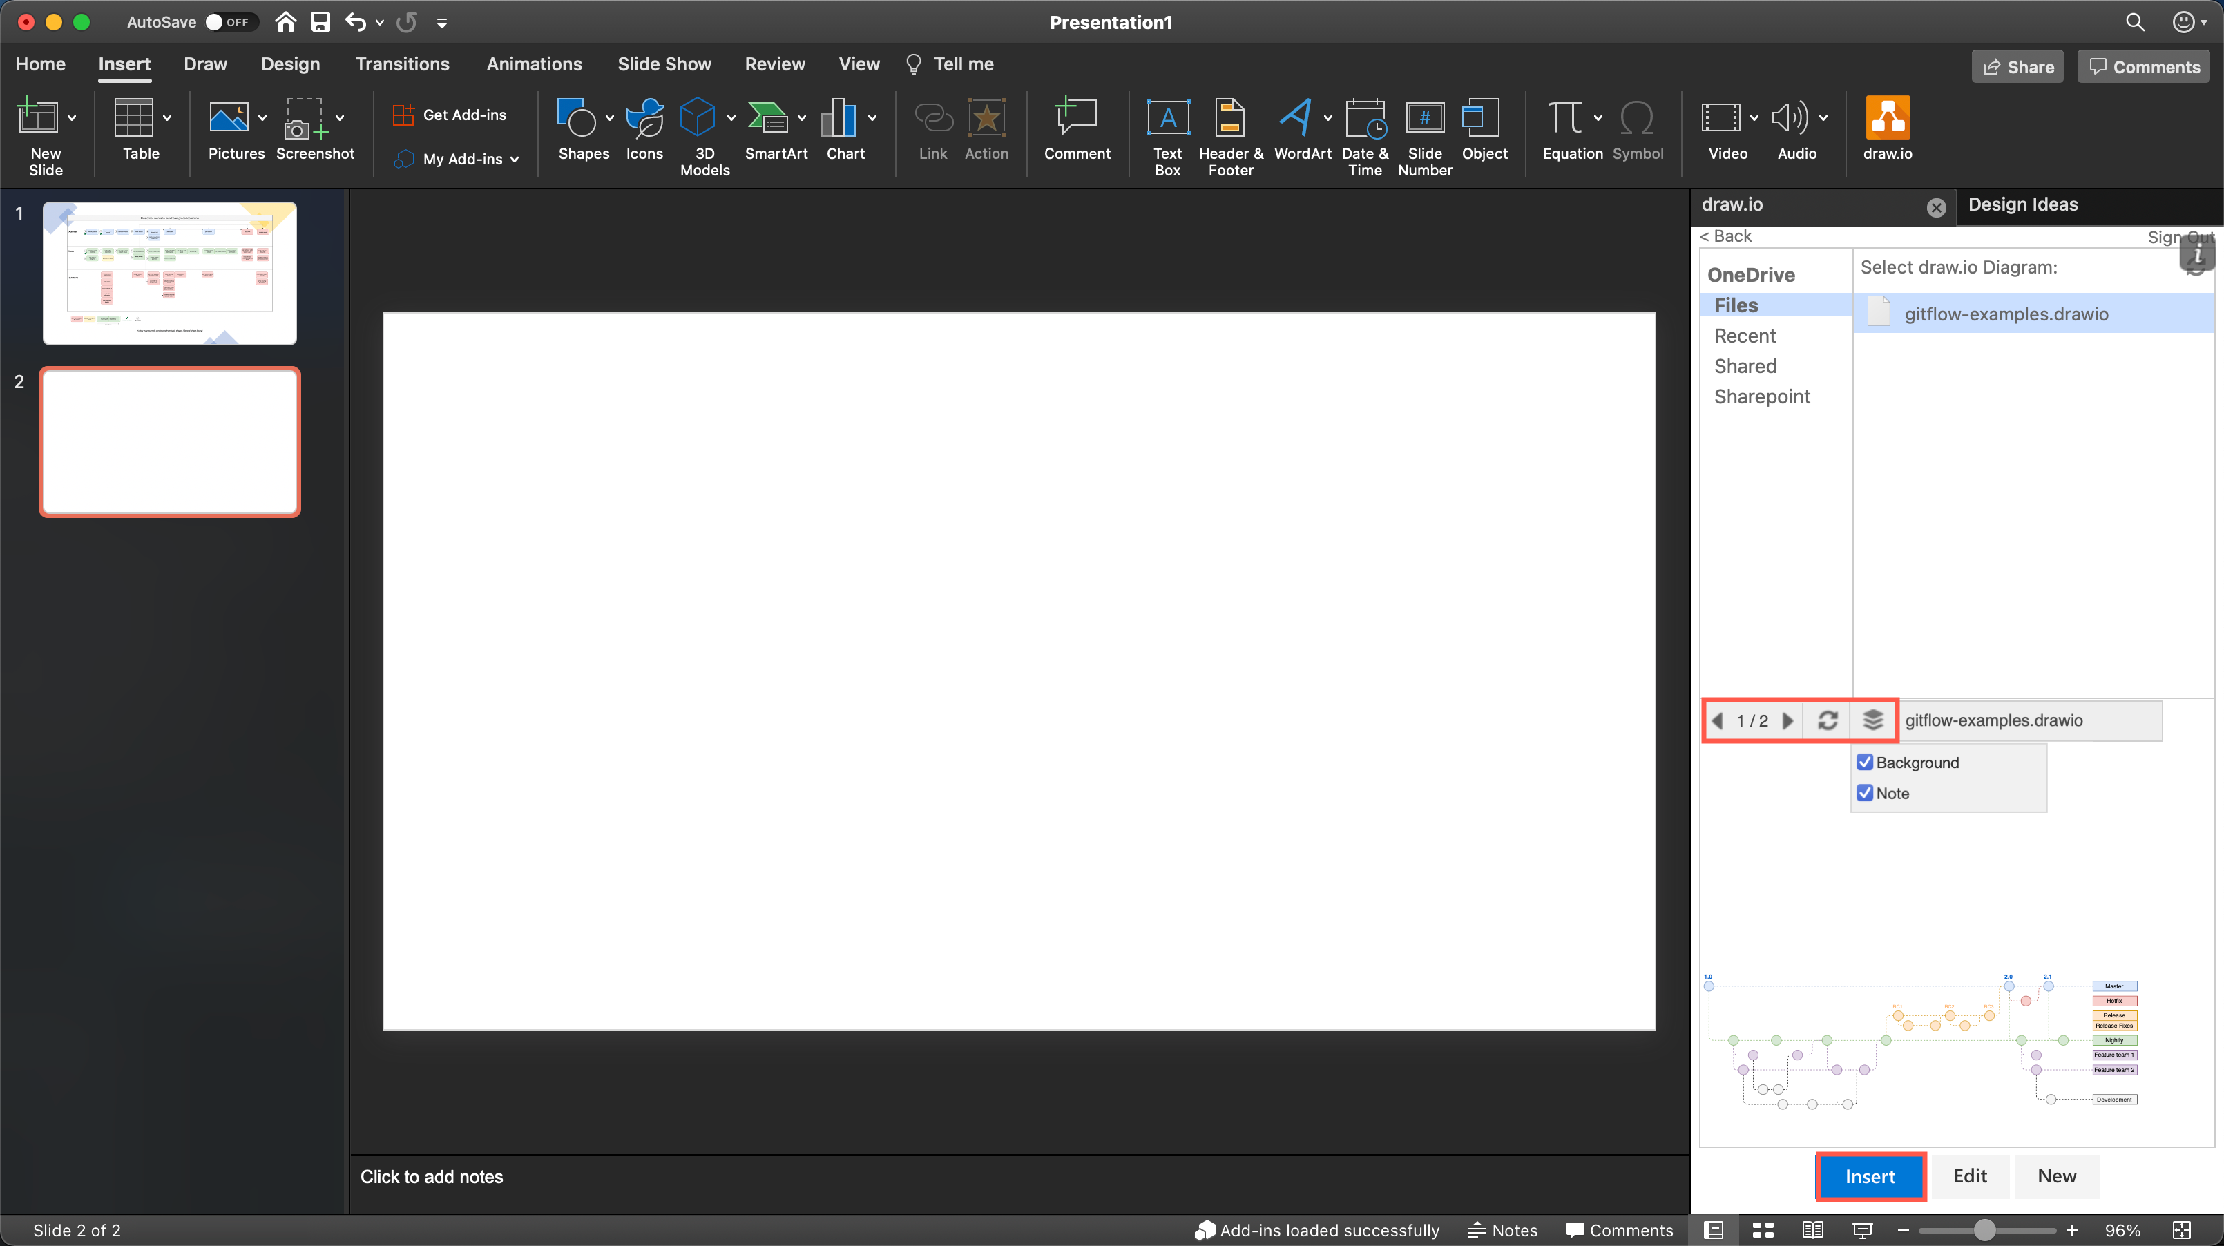Select the Icons insert tool
This screenshot has width=2224, height=1246.
[x=644, y=130]
